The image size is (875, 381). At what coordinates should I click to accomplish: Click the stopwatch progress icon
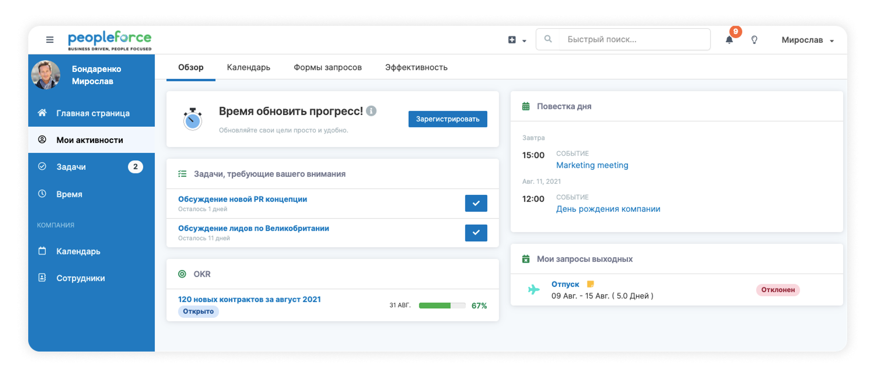click(x=192, y=119)
